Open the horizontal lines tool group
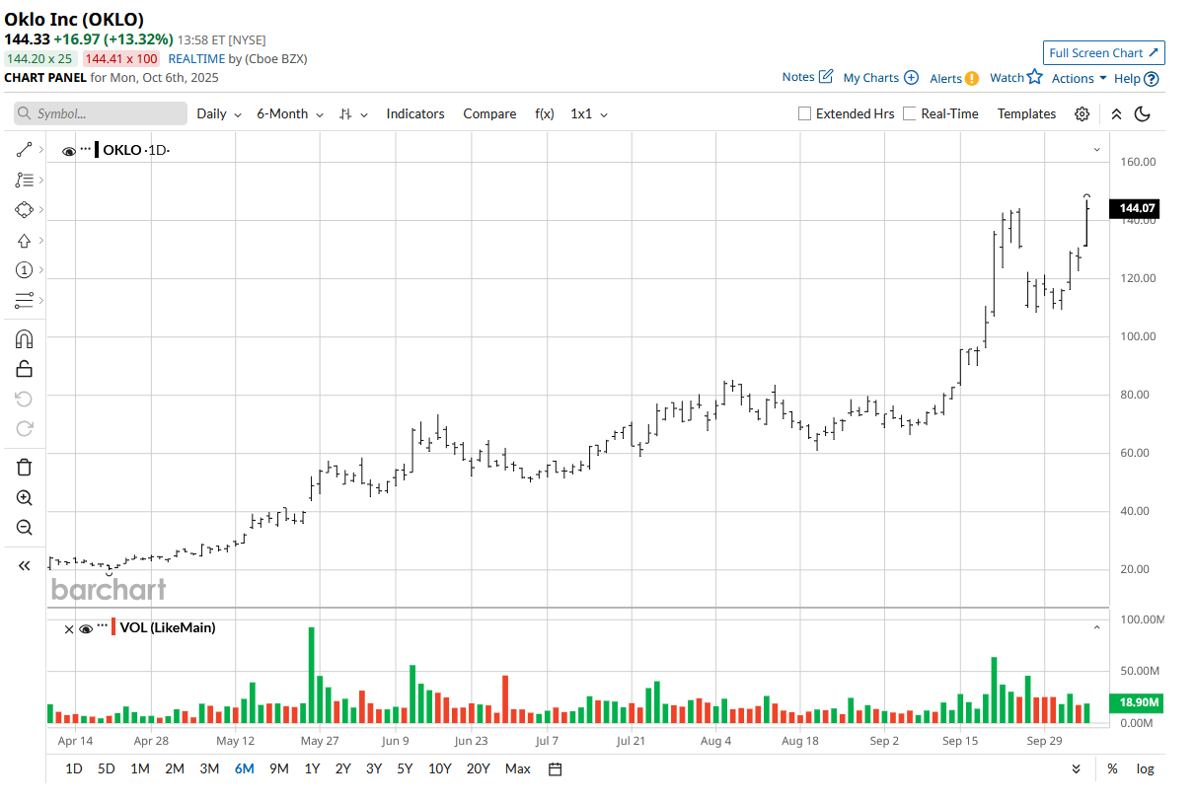This screenshot has height=802, width=1195. pyautogui.click(x=25, y=300)
